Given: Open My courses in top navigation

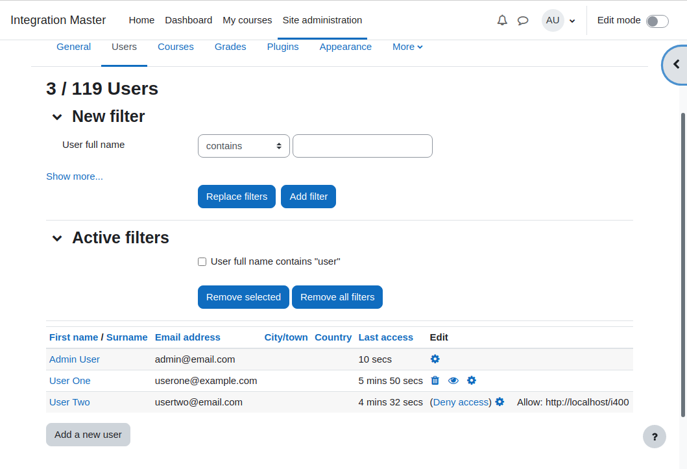Looking at the screenshot, I should pyautogui.click(x=247, y=20).
